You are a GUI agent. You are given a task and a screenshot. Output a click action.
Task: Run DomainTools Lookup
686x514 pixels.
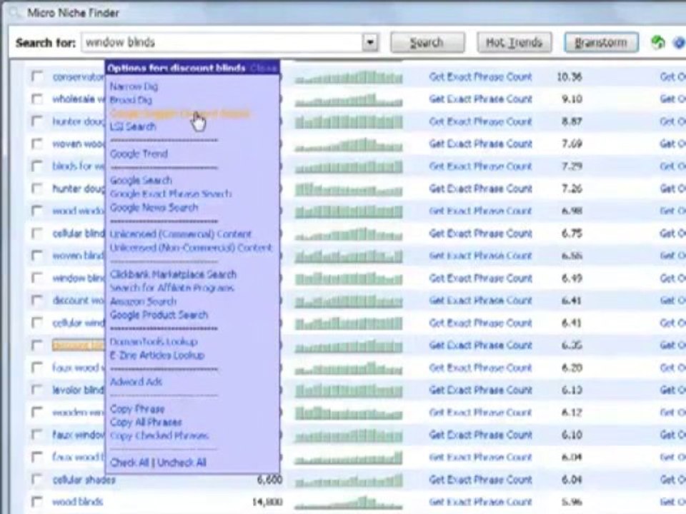[x=154, y=342]
